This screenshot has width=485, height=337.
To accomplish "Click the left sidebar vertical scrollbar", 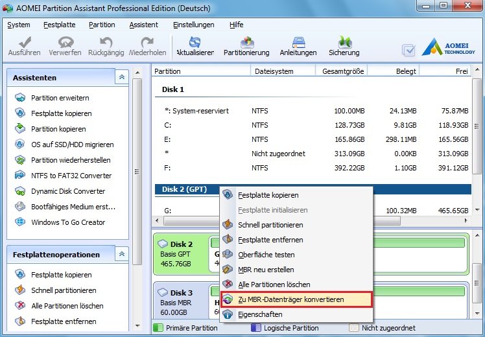I will [137, 172].
